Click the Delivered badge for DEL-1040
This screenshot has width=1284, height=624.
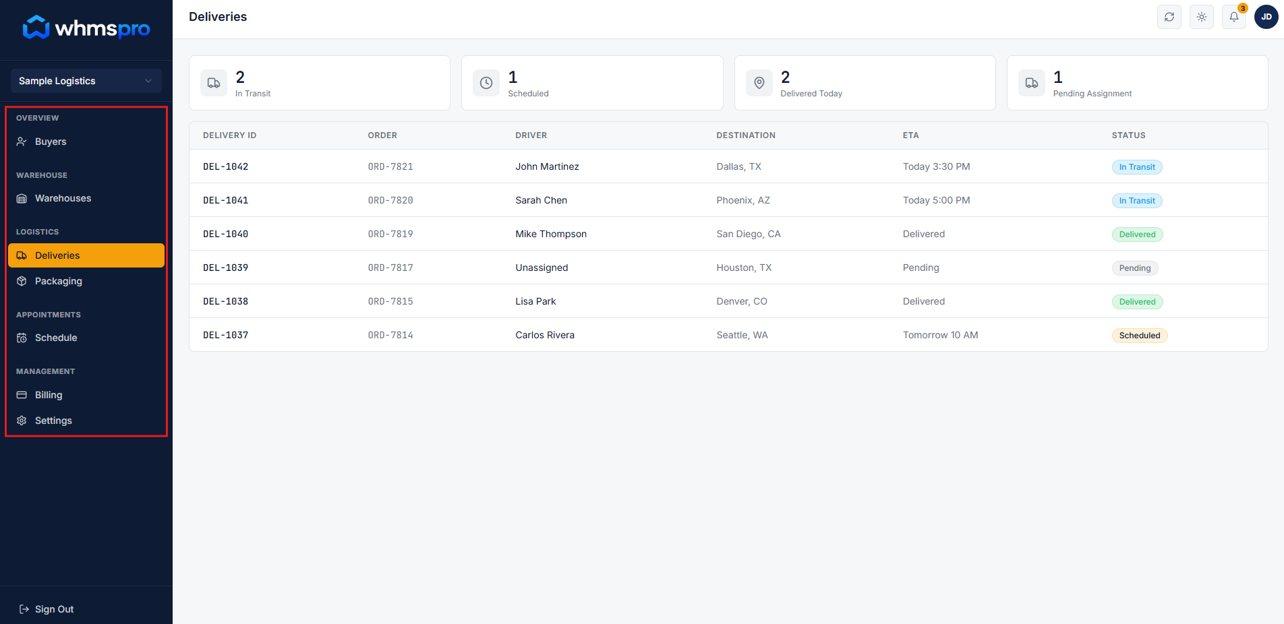point(1138,235)
